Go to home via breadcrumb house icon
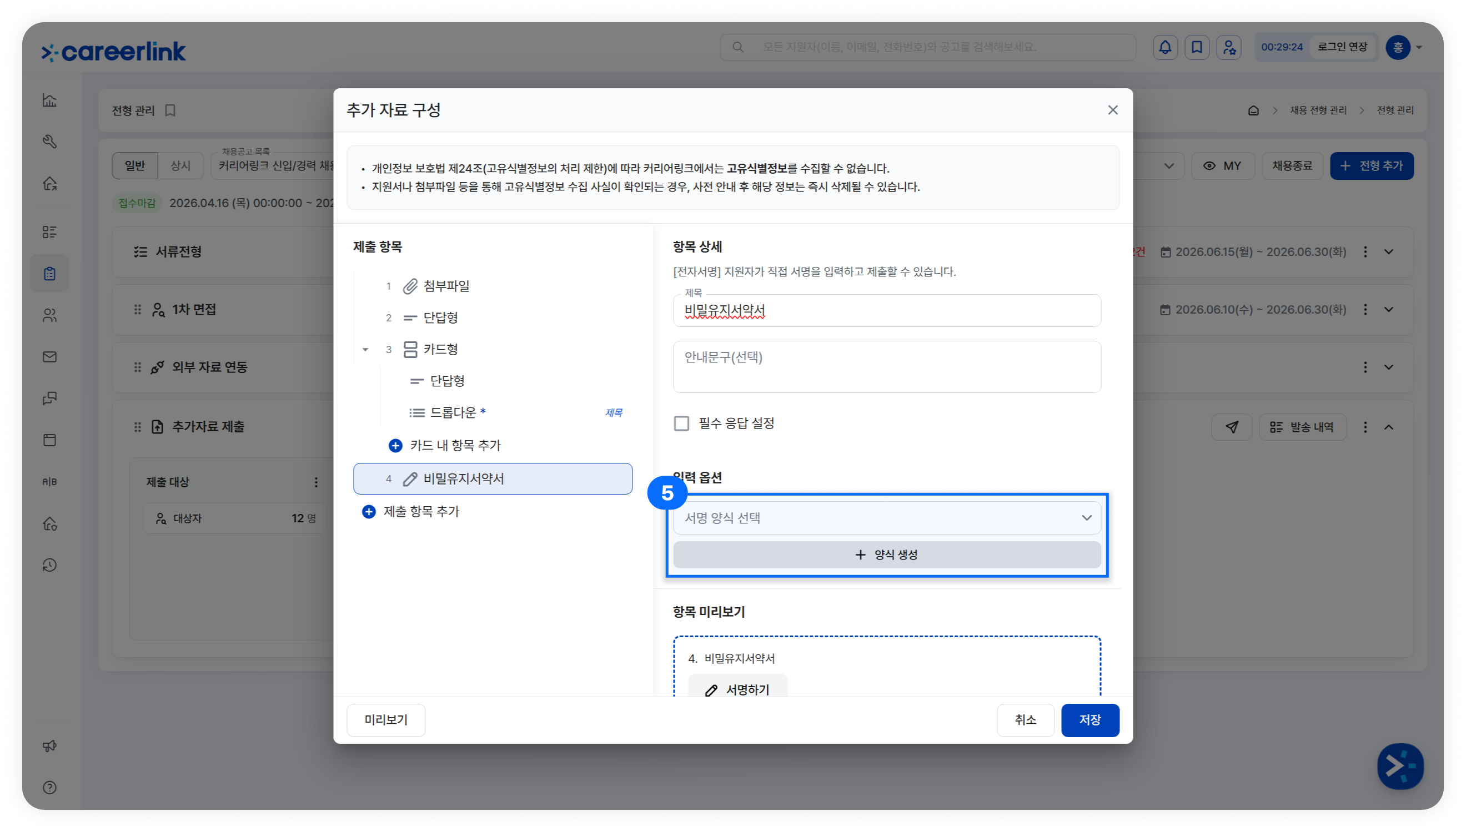This screenshot has height=832, width=1466. 1253,110
